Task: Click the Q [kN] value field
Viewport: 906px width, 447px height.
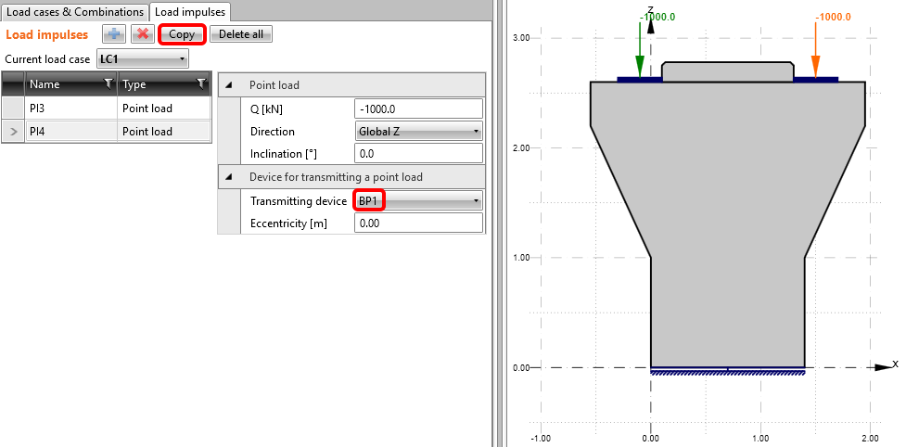Action: click(418, 109)
